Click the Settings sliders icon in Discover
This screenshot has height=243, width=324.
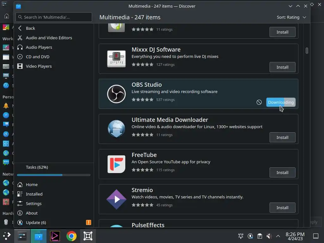(20, 203)
